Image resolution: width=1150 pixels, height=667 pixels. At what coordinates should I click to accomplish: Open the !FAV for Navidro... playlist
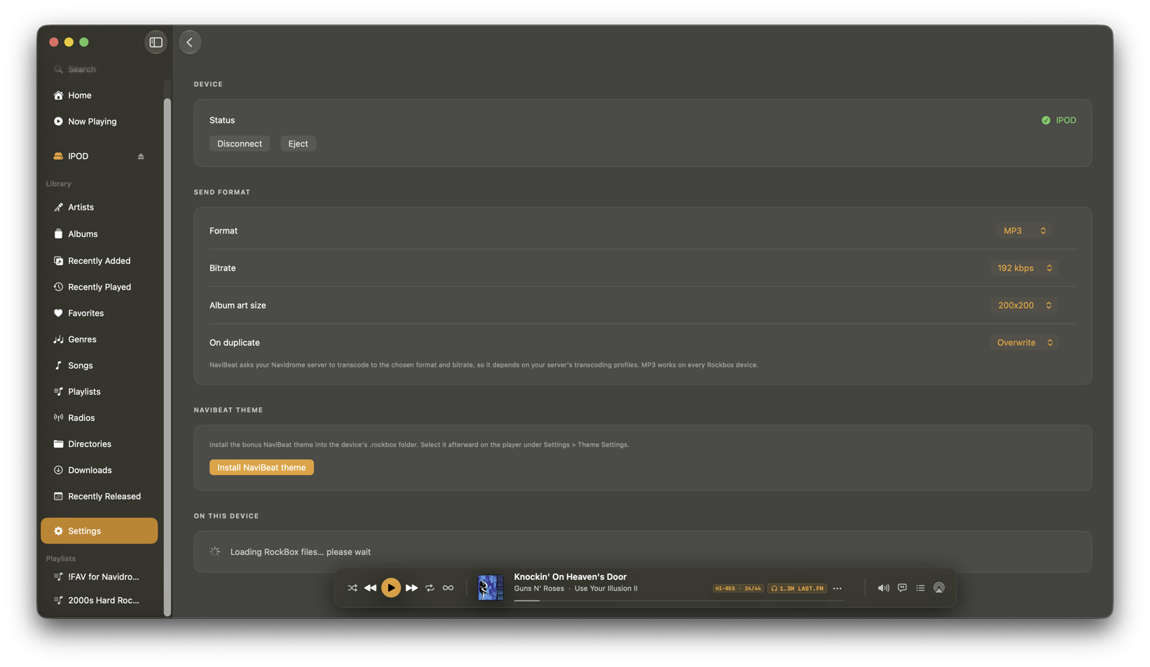99,576
